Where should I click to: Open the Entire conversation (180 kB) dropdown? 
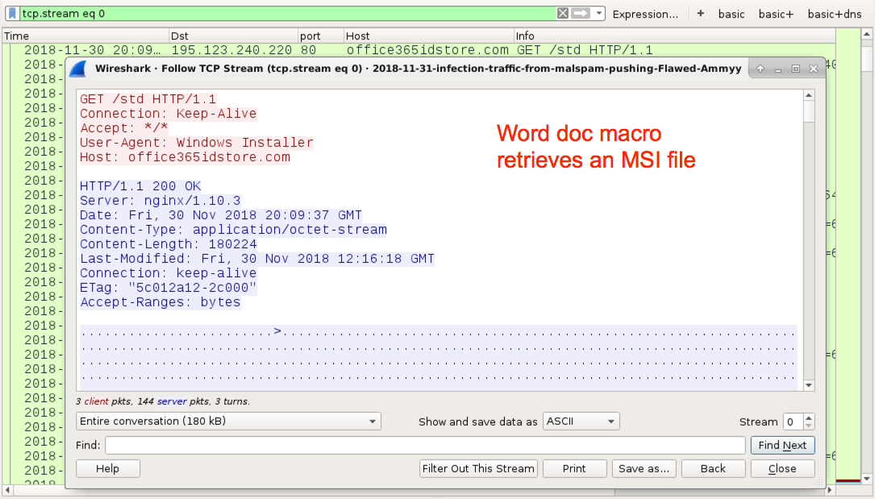coord(228,421)
